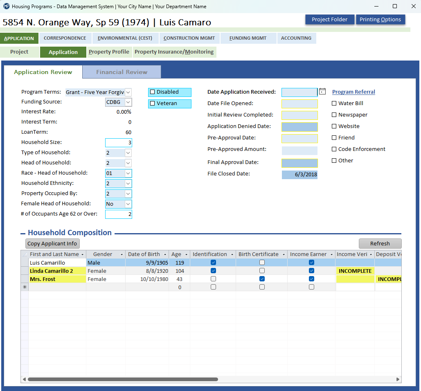The width and height of the screenshot is (421, 391).
Task: Select the new record row marker
Action: pyautogui.click(x=25, y=287)
